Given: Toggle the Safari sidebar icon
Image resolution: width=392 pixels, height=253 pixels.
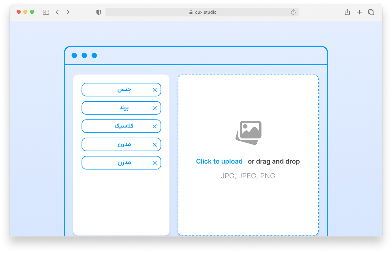Looking at the screenshot, I should coord(46,12).
